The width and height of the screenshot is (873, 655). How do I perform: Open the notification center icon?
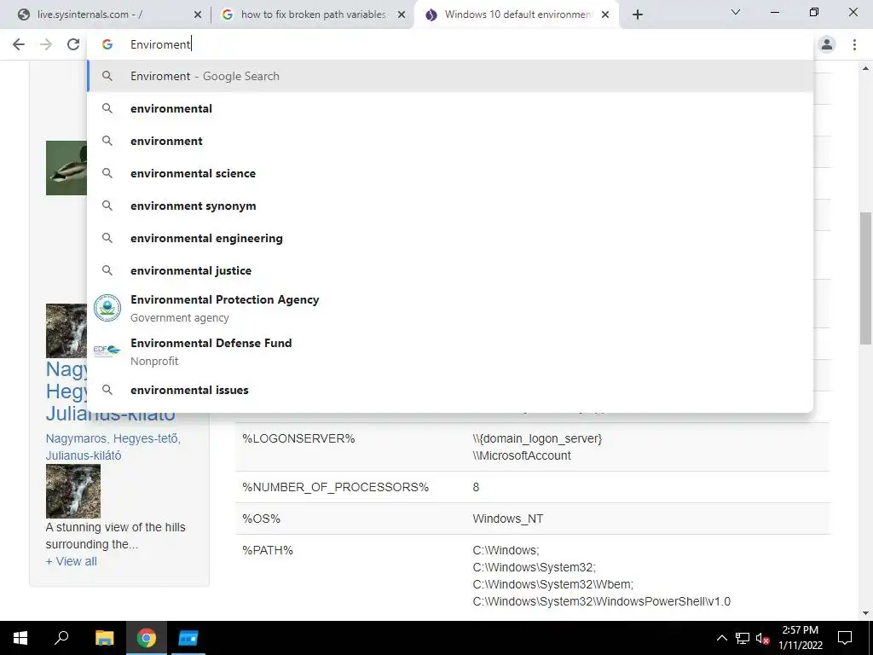point(845,638)
